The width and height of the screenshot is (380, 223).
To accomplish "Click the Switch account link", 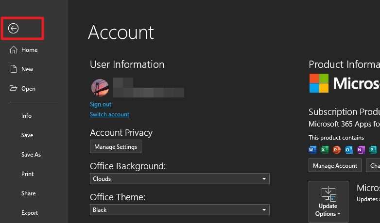I will pos(109,114).
